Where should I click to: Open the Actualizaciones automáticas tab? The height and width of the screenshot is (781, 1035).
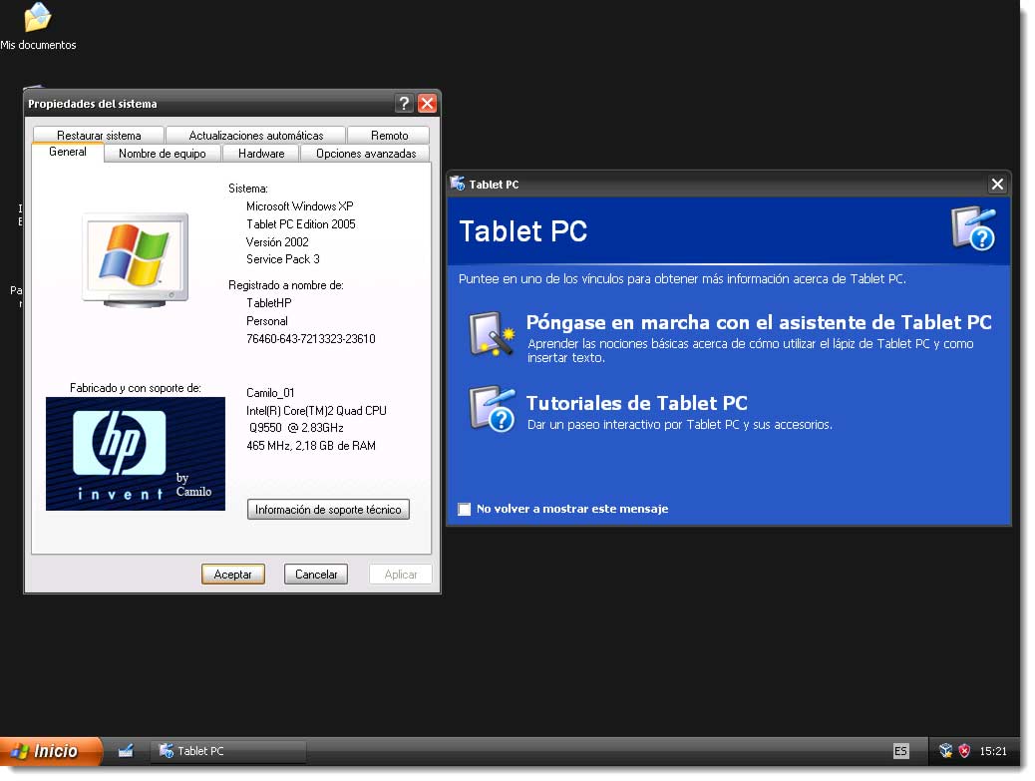pyautogui.click(x=256, y=136)
